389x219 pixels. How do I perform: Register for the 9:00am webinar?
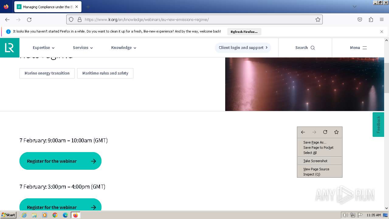point(60,161)
